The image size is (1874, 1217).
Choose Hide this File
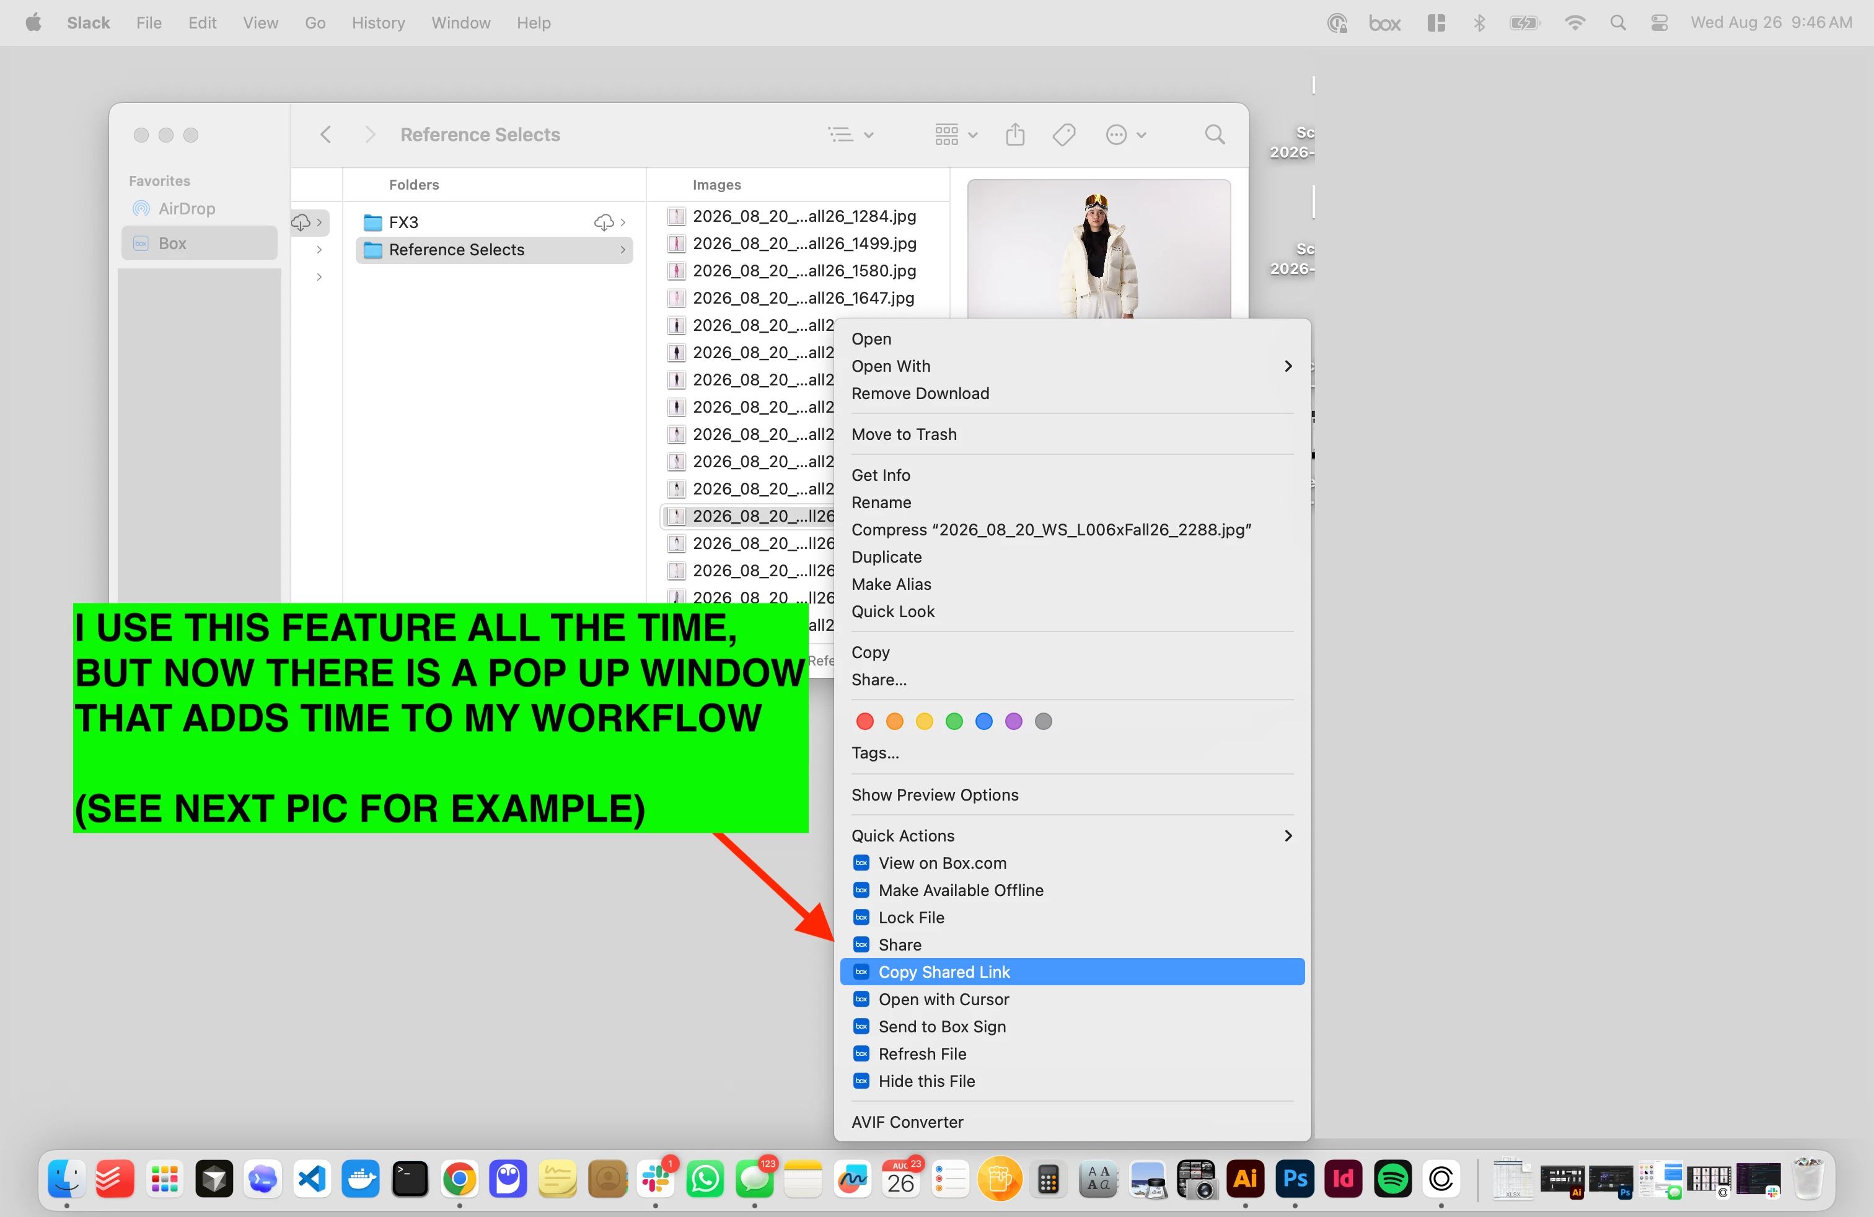1073,1081
